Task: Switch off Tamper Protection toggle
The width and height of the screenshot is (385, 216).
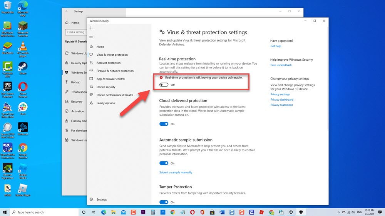Action: coord(164,202)
